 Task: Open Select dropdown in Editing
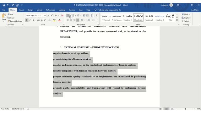pos(186,21)
